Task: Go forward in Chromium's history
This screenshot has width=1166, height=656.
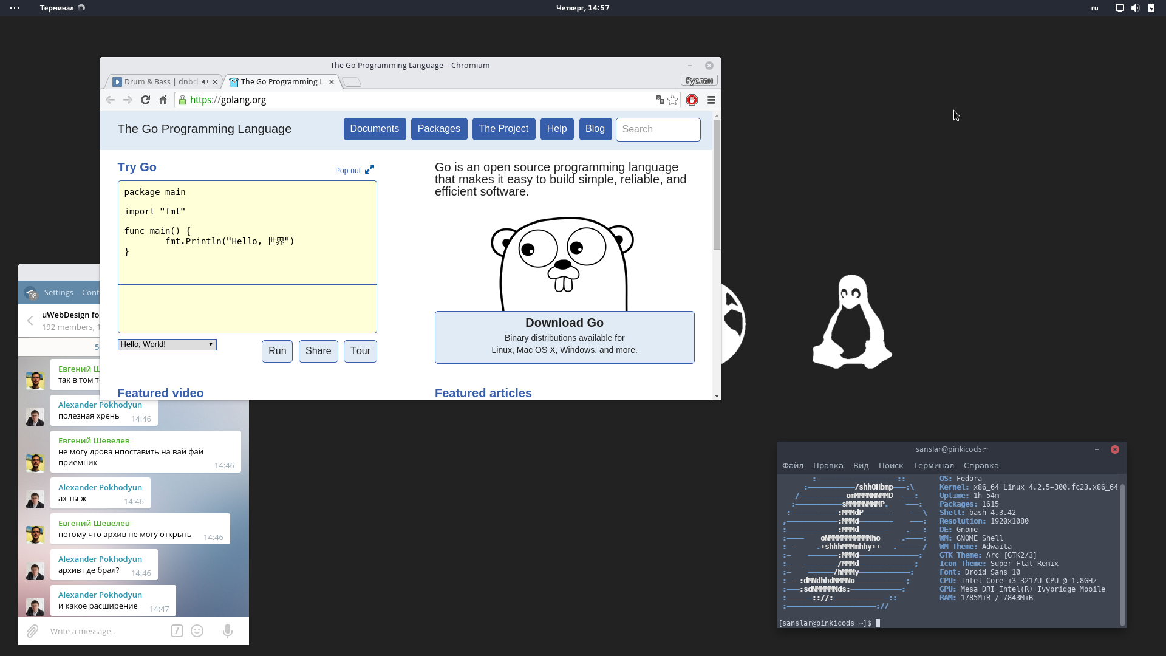Action: click(128, 100)
